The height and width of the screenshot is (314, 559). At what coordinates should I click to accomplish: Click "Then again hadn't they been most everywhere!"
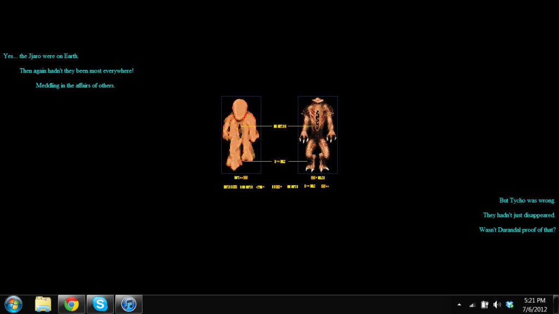[x=77, y=71]
